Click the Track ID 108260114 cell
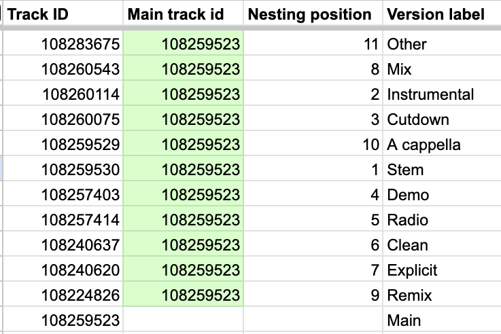 [63, 94]
